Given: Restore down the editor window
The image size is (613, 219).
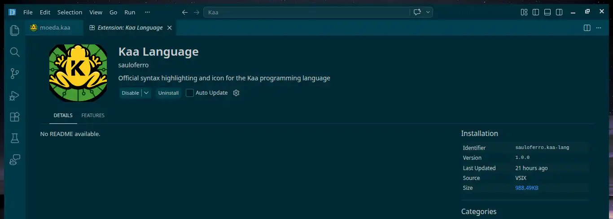Looking at the screenshot, I should coord(587,11).
